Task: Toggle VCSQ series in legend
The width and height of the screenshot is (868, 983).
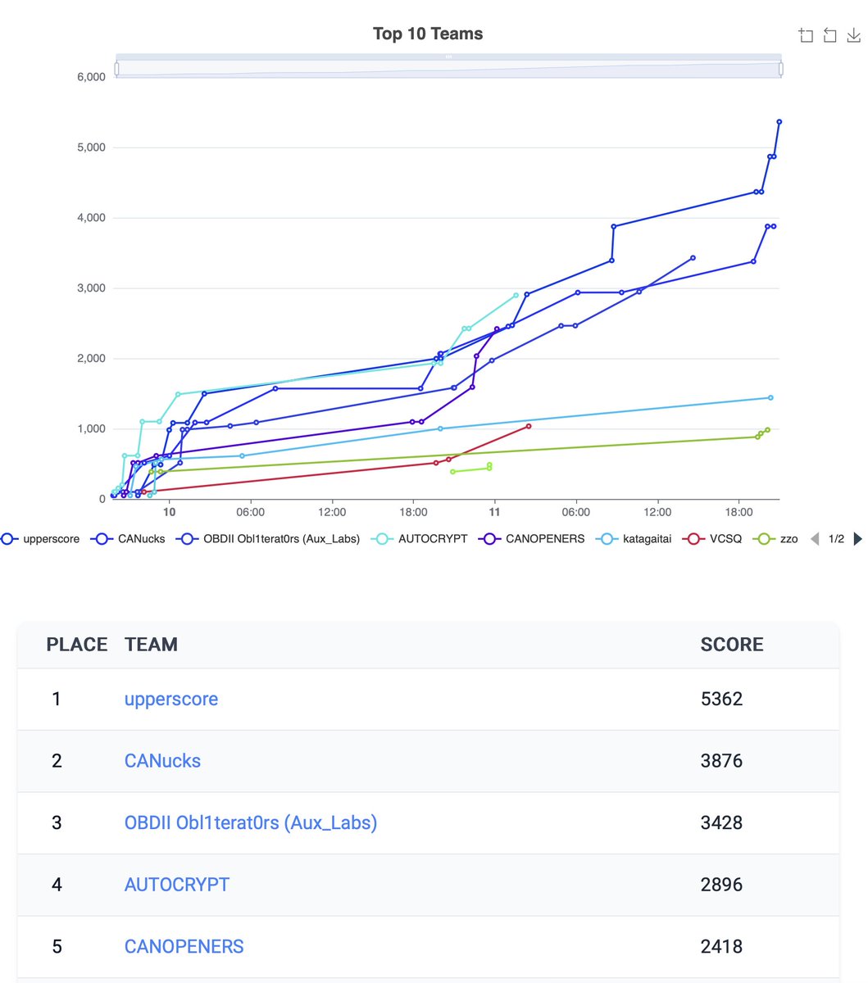Action: tap(712, 539)
